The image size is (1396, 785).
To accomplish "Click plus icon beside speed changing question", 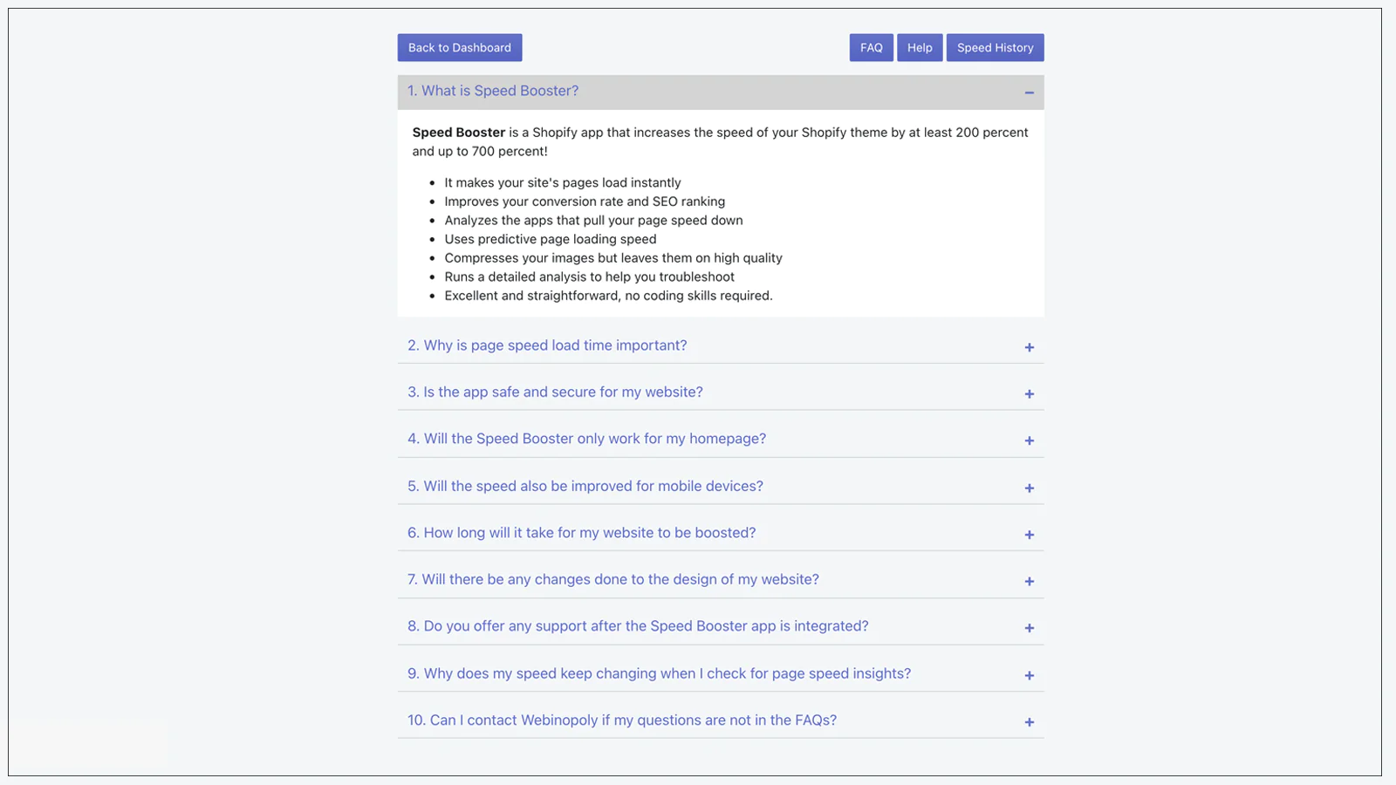I will click(1030, 675).
